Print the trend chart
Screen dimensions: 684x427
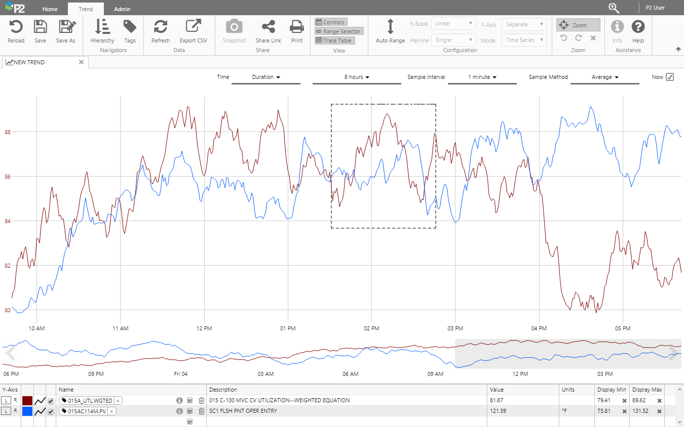point(296,27)
